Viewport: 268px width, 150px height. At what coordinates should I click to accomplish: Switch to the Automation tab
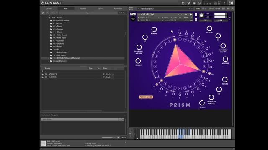pos(118,8)
